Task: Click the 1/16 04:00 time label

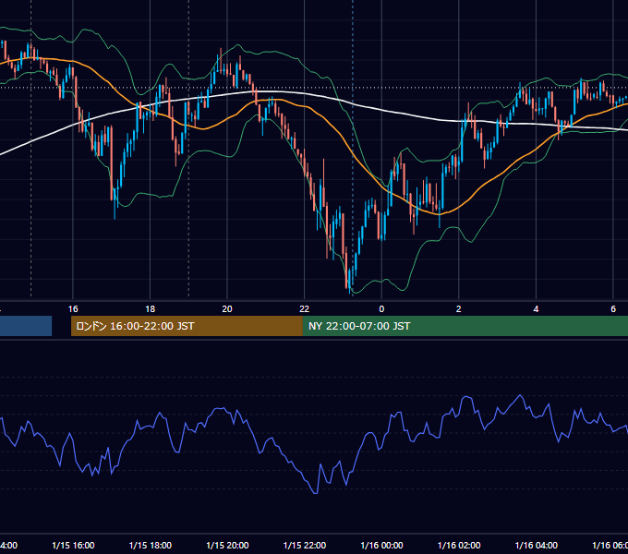Action: [x=537, y=545]
